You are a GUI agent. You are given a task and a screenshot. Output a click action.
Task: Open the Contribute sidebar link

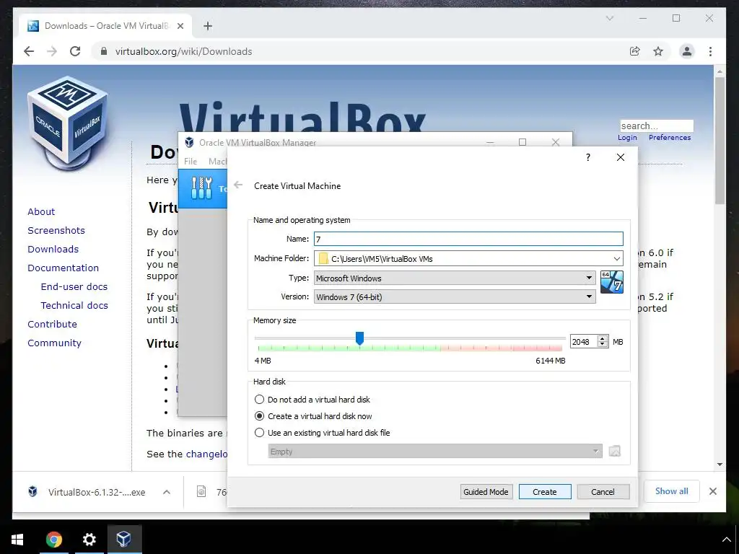pos(52,324)
